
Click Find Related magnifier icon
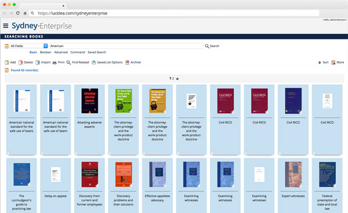pos(68,63)
